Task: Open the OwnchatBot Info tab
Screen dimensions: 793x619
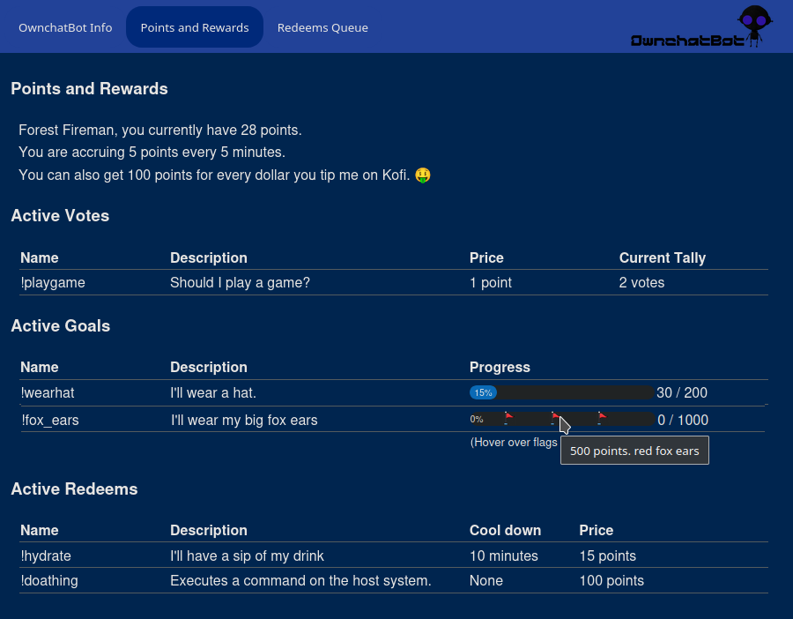Action: pos(65,27)
